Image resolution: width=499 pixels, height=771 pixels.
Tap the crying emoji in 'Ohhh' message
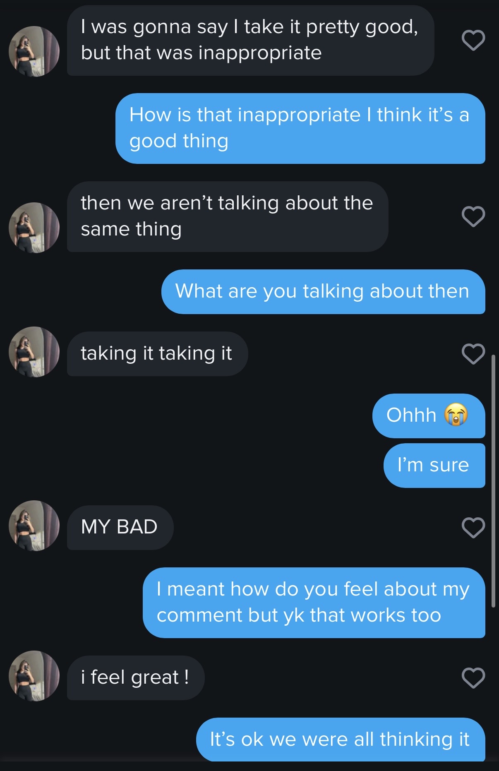(456, 415)
